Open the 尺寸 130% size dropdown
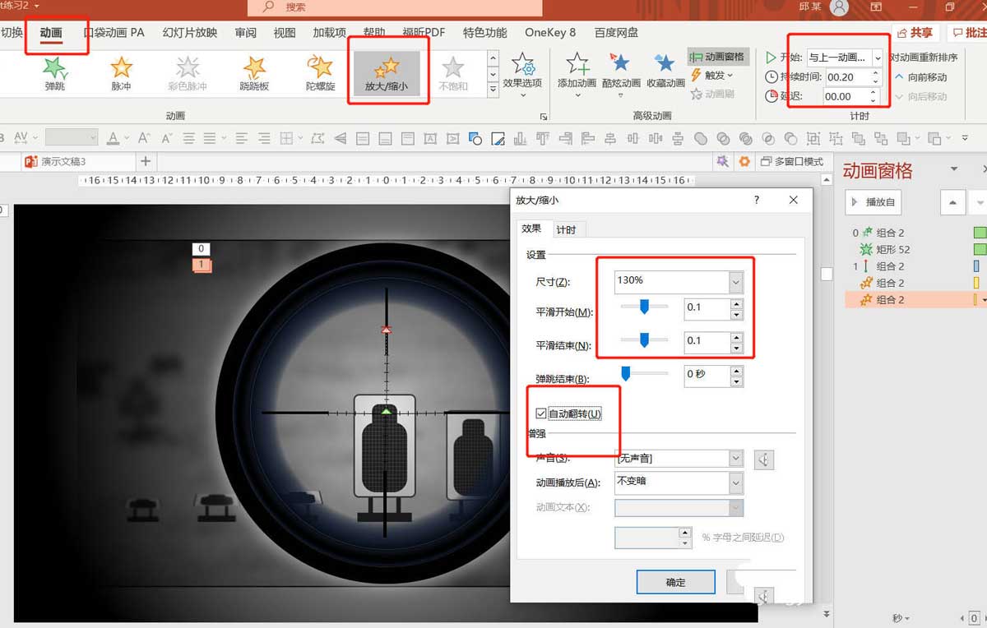987x628 pixels. [x=734, y=281]
